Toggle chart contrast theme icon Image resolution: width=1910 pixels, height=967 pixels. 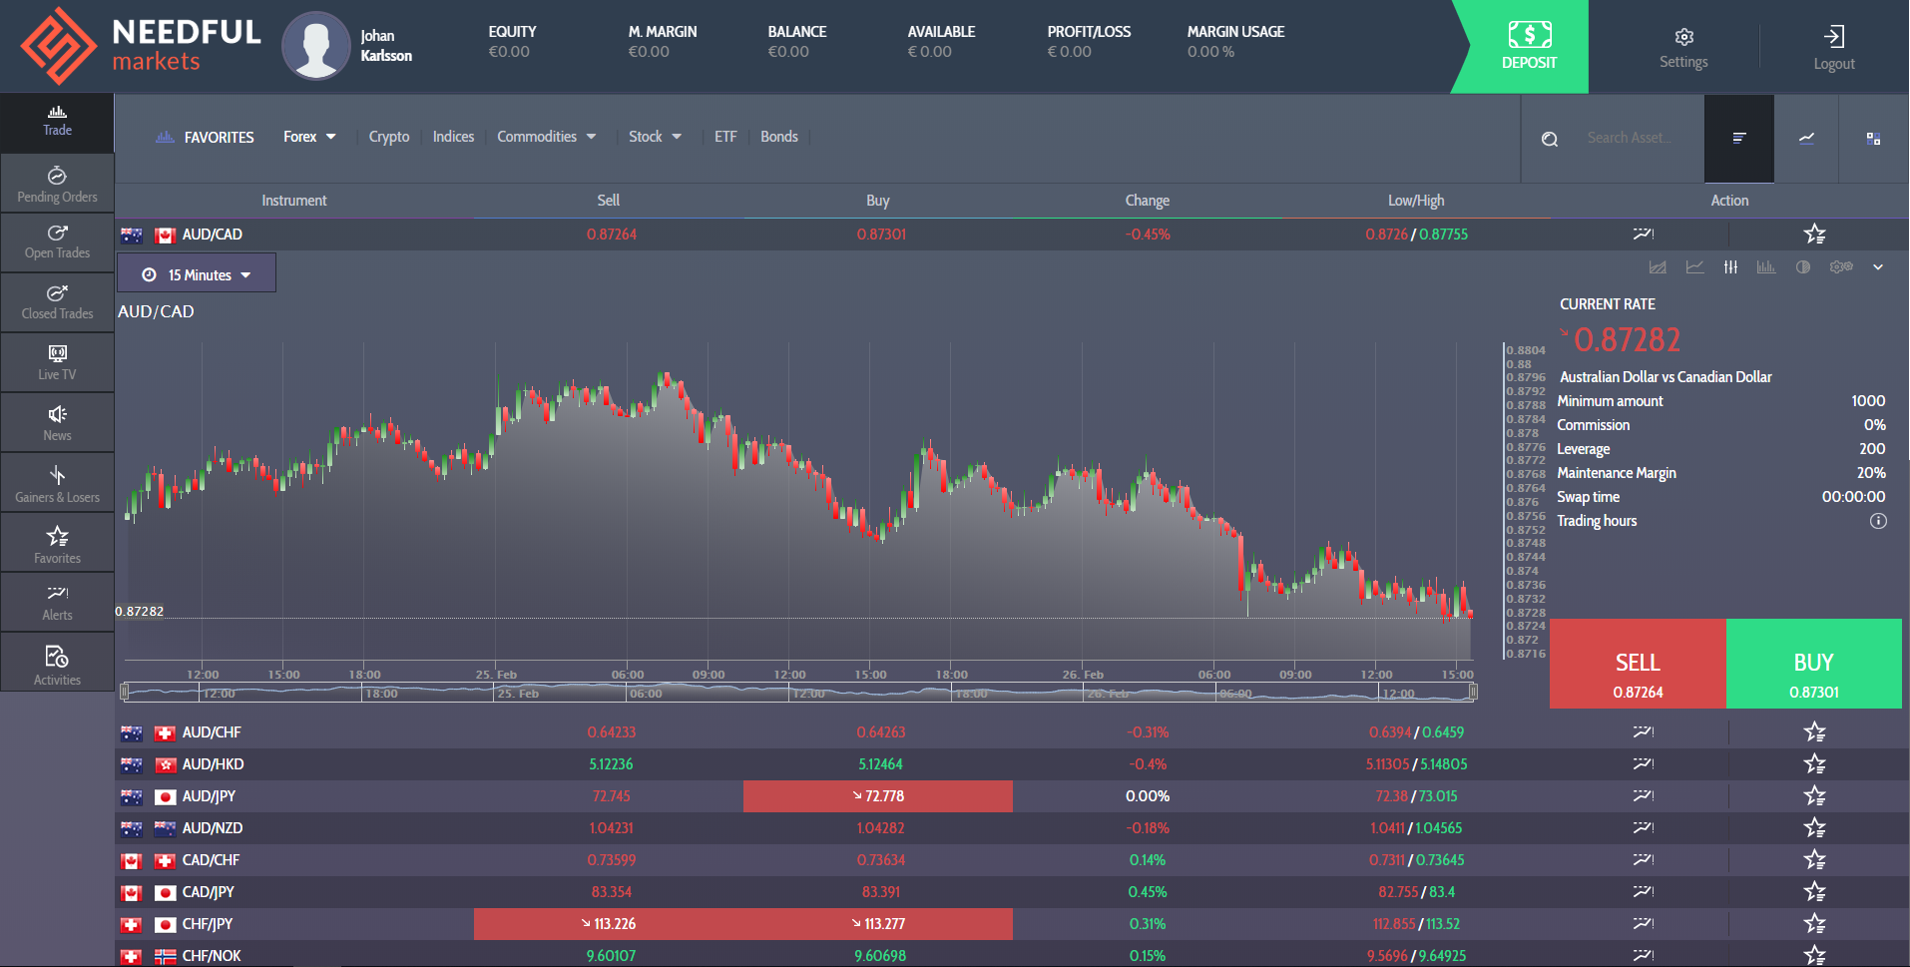coord(1803,267)
